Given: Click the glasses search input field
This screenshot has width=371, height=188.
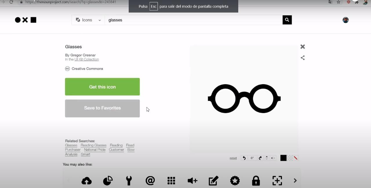Looking at the screenshot, I should [194, 20].
